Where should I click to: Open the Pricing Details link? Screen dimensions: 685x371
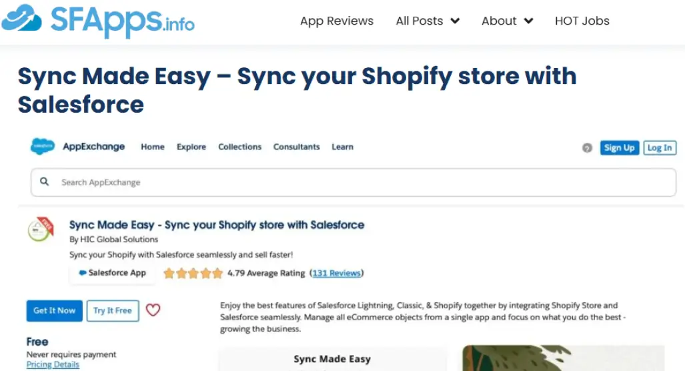click(53, 365)
